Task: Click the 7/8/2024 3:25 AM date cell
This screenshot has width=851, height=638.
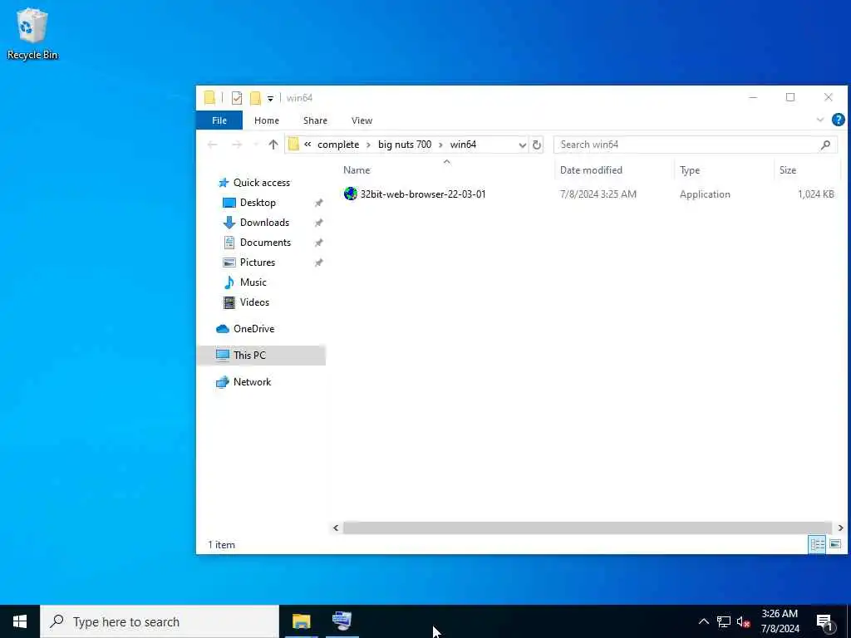Action: click(x=598, y=194)
